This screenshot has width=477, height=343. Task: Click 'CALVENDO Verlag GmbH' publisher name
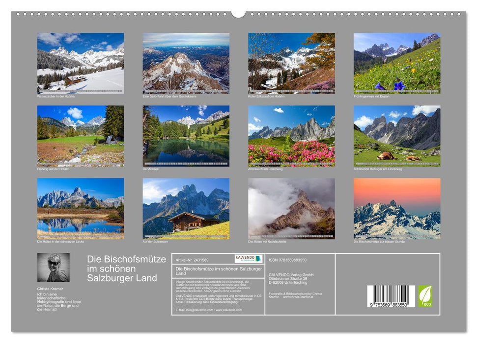291,275
